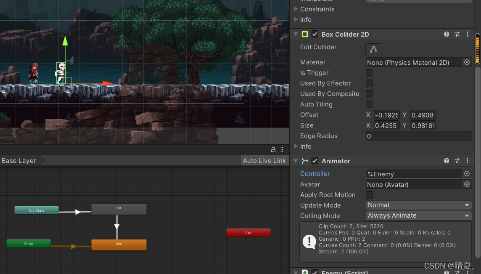Enable the Auto Tiling checkbox
This screenshot has width=481, height=274.
click(x=369, y=104)
